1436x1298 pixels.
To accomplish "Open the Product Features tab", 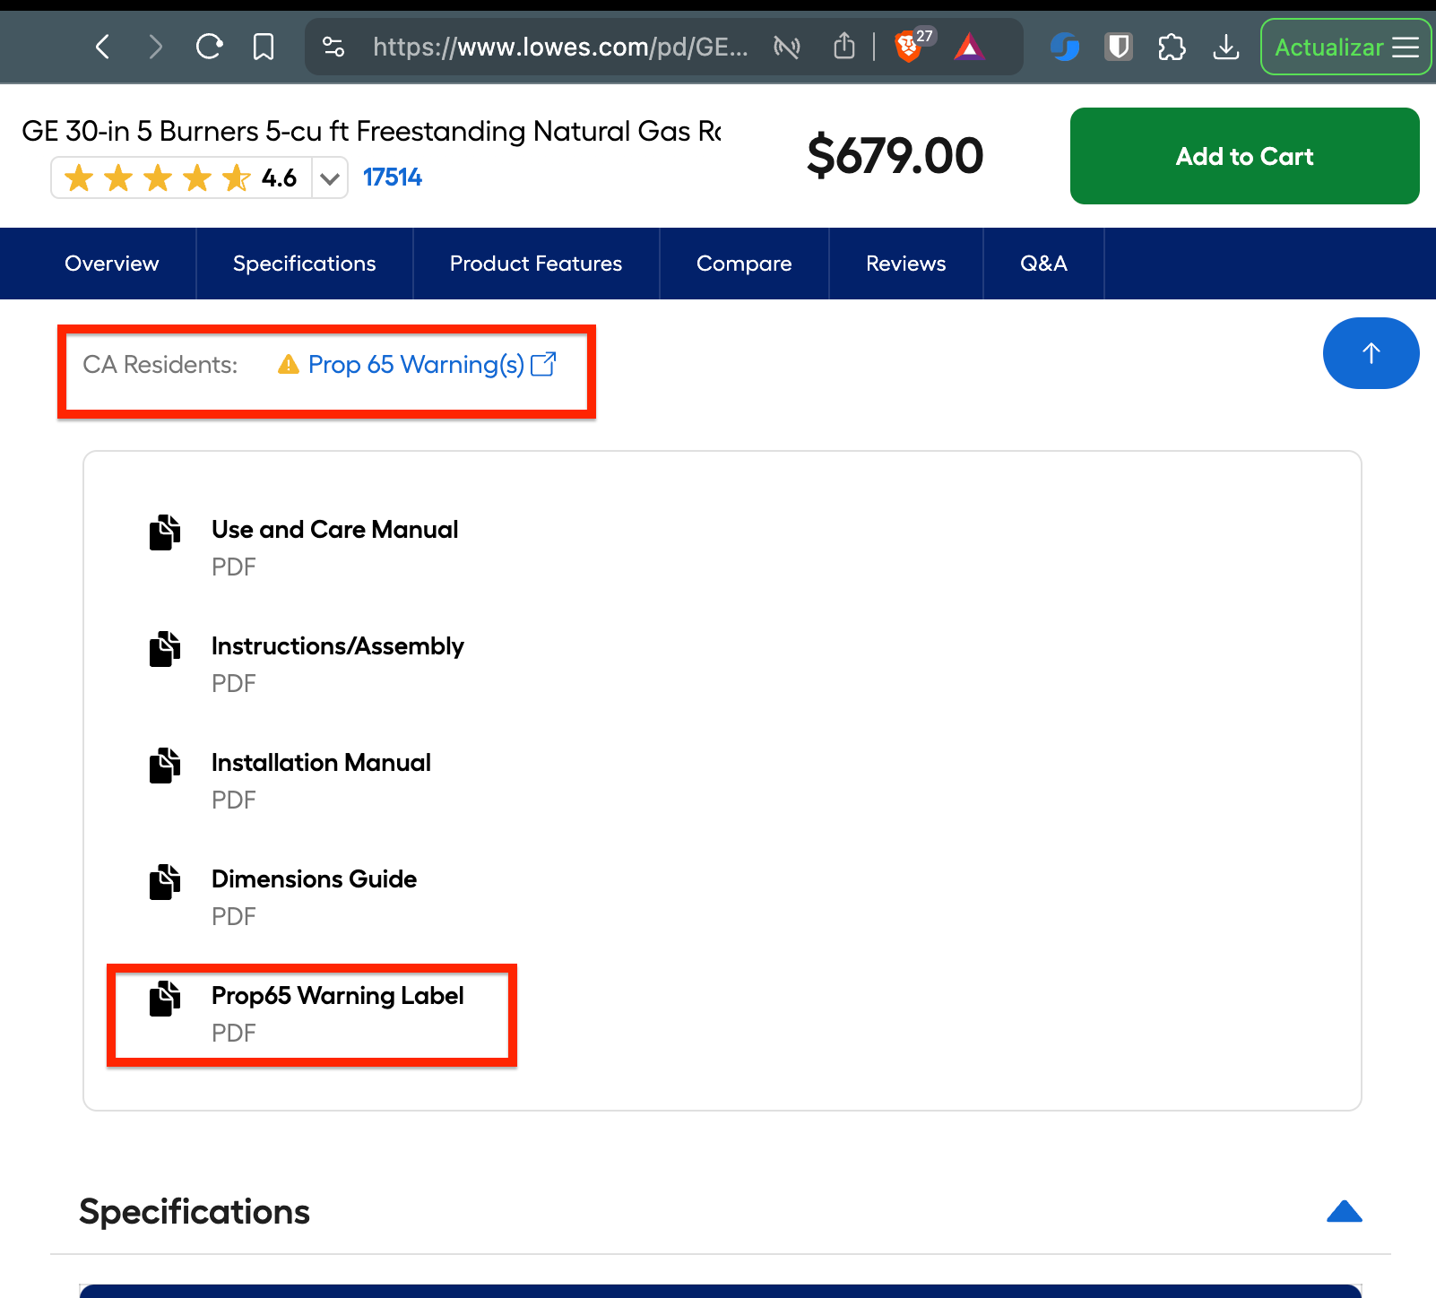I will click(536, 264).
